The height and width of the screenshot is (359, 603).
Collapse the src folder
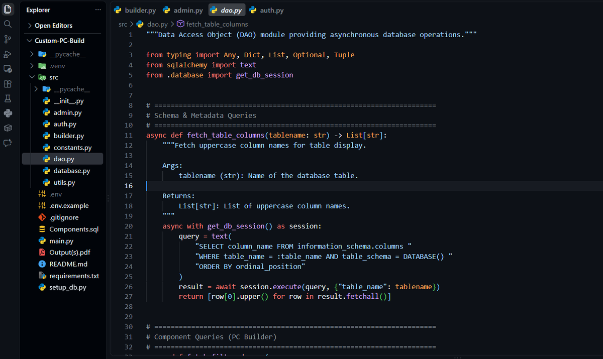click(x=63, y=77)
